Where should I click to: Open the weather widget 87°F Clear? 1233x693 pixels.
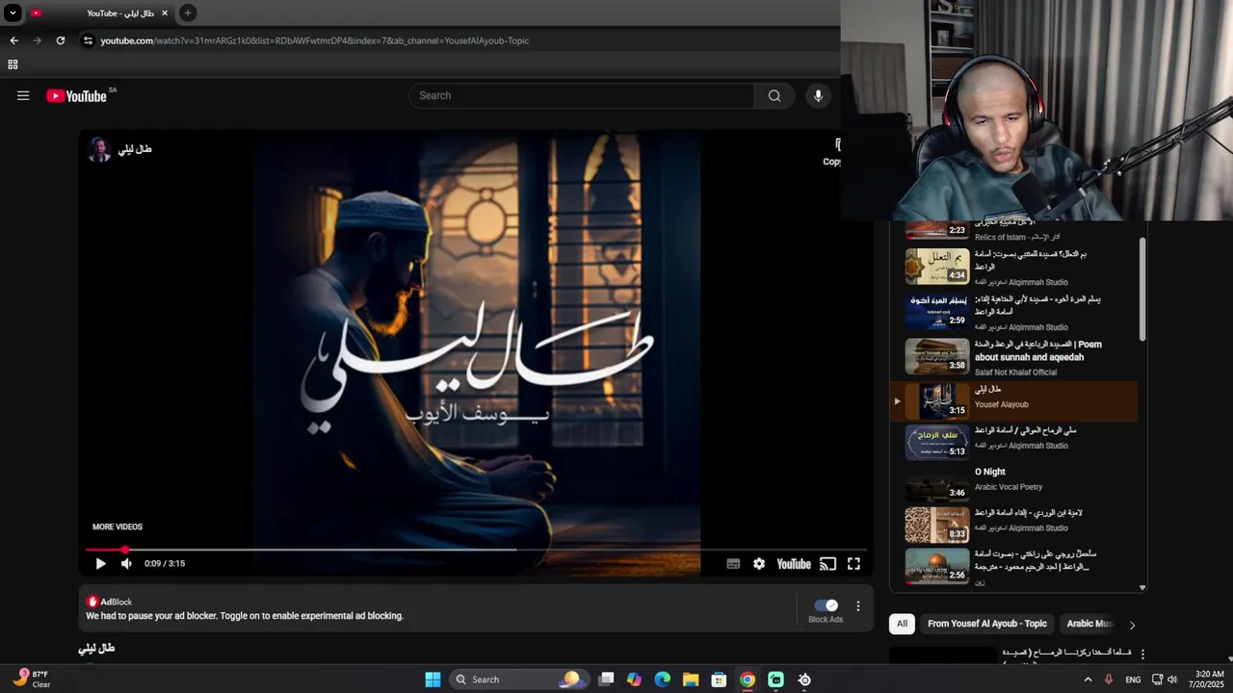pos(32,680)
